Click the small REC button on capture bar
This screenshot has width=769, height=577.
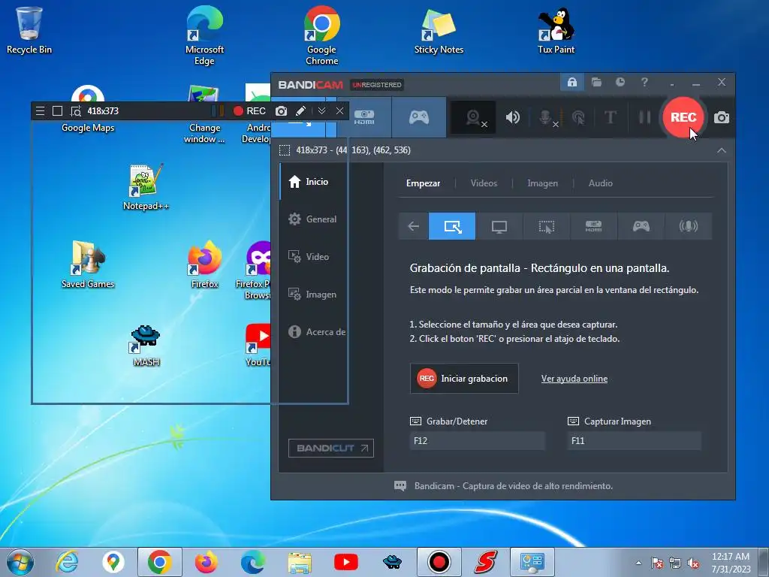(x=249, y=111)
